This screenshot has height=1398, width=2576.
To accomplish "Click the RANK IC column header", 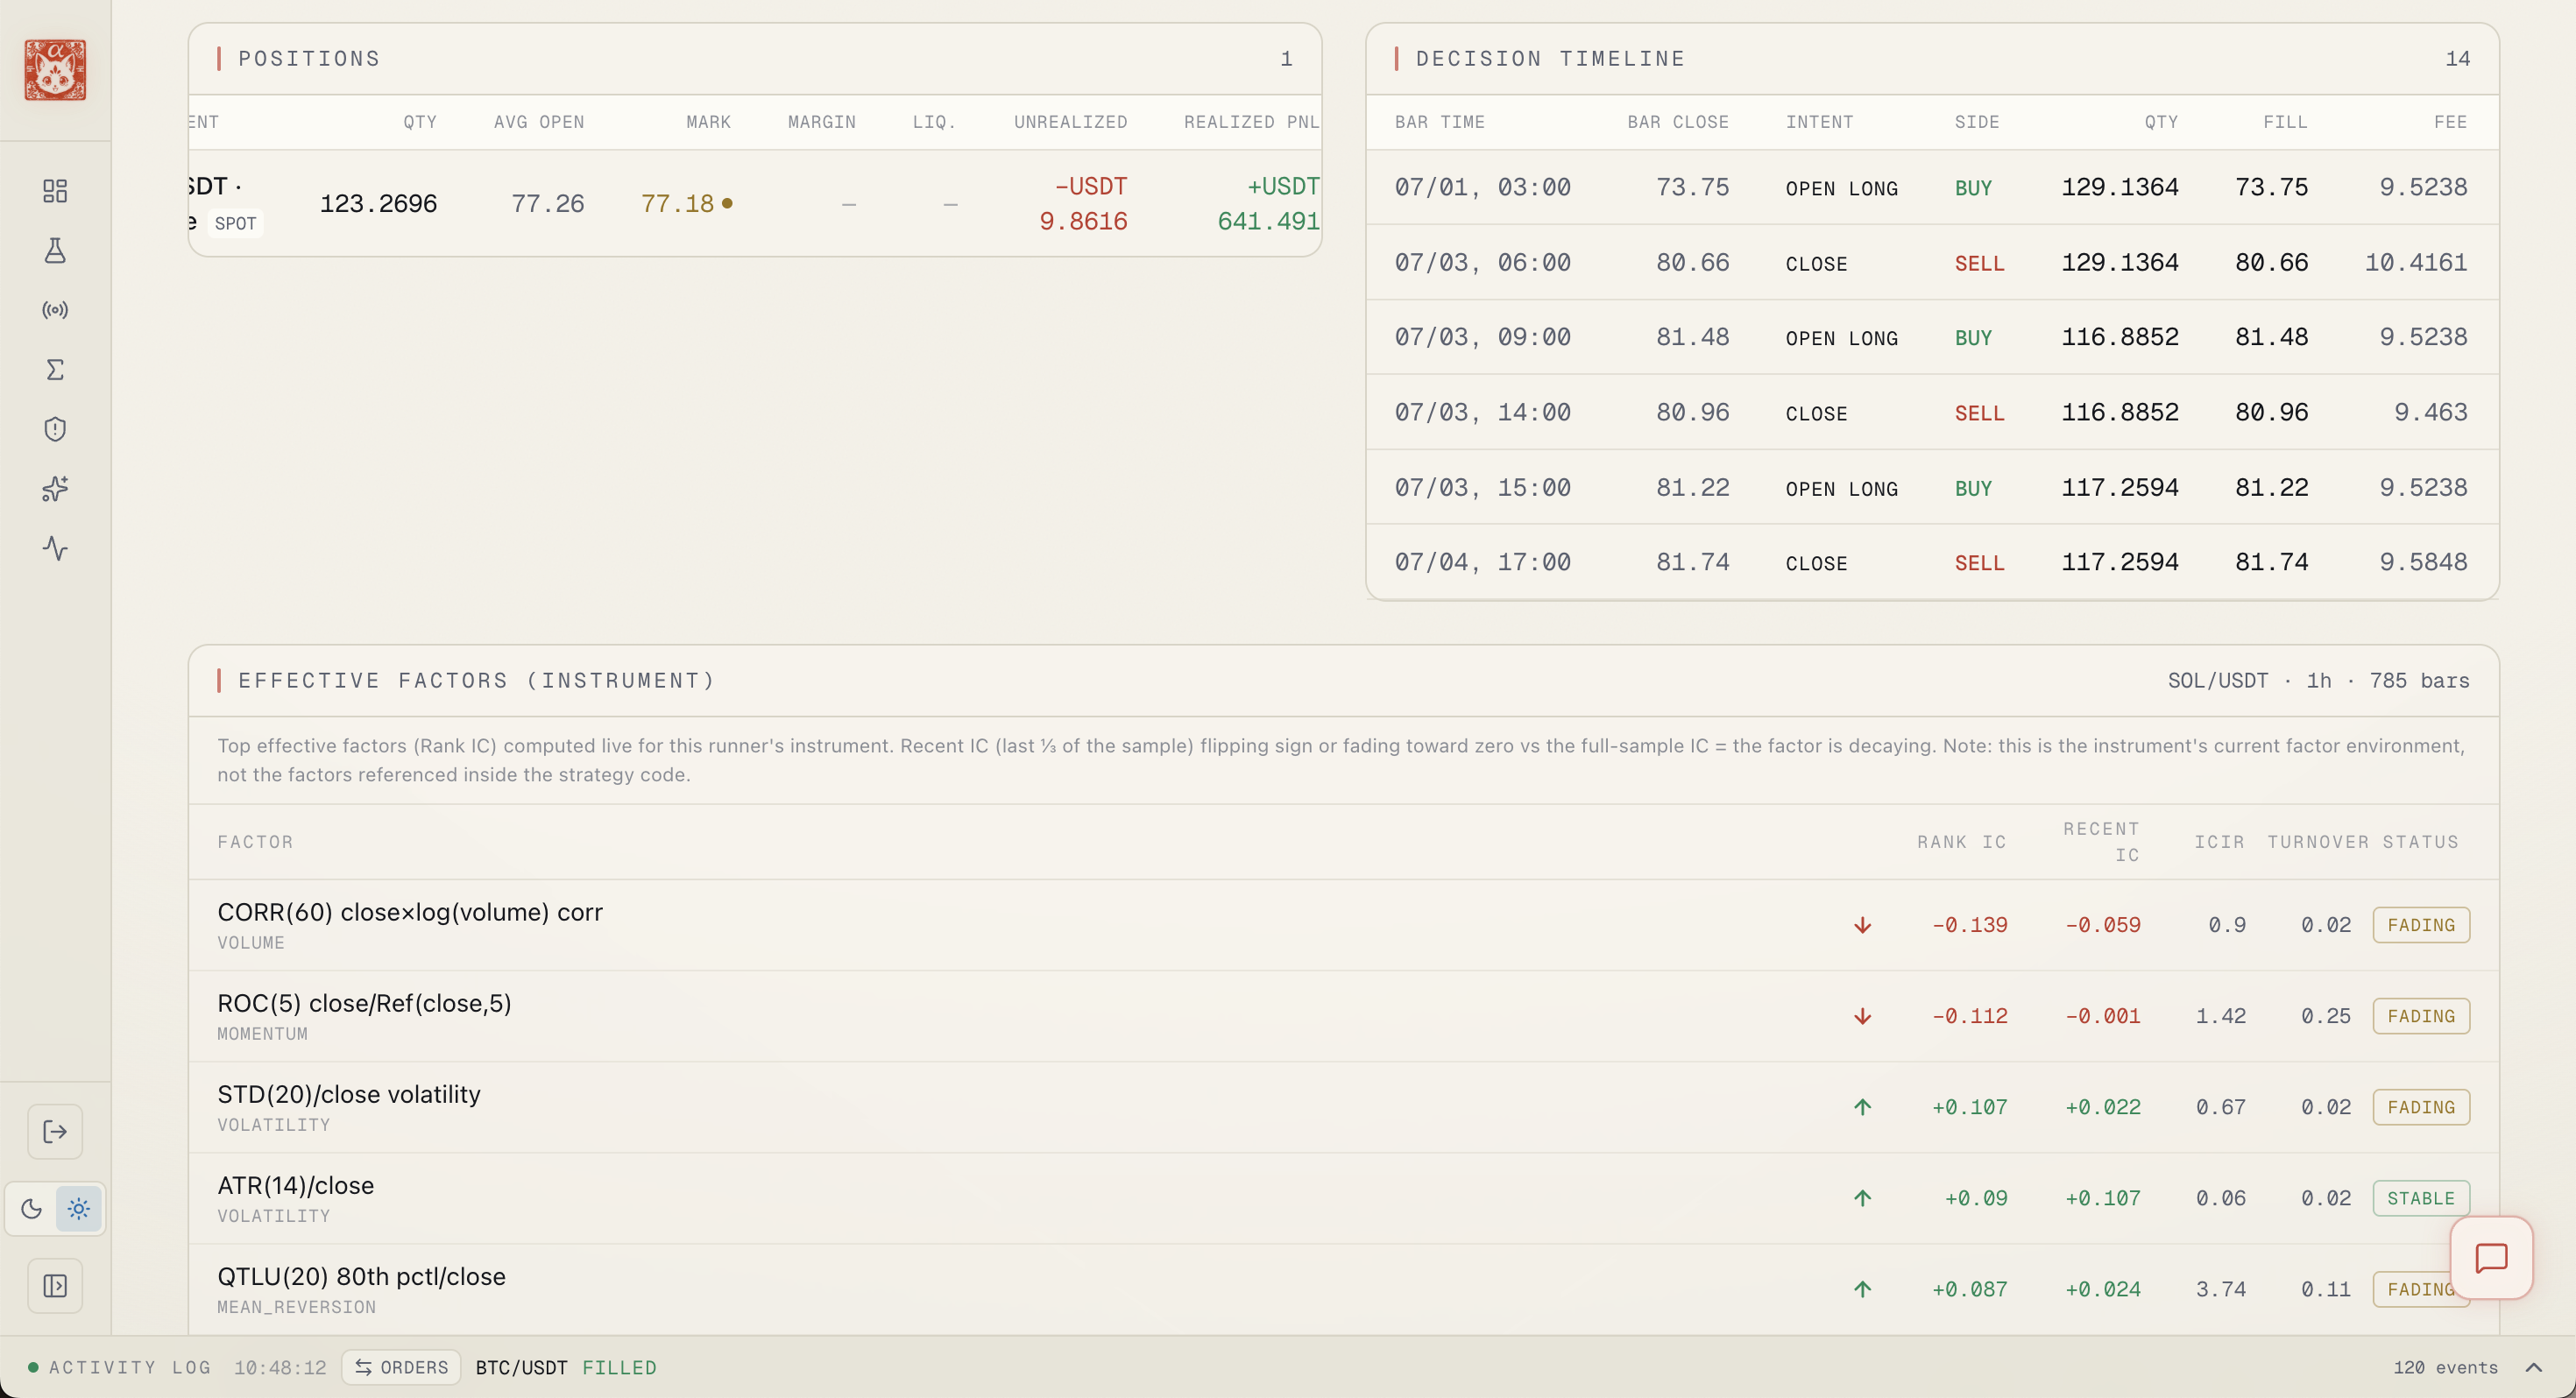I will click(x=1961, y=842).
